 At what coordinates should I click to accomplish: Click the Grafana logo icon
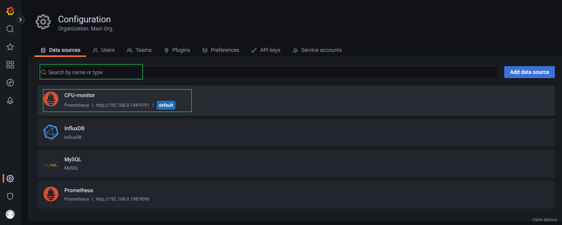10,11
